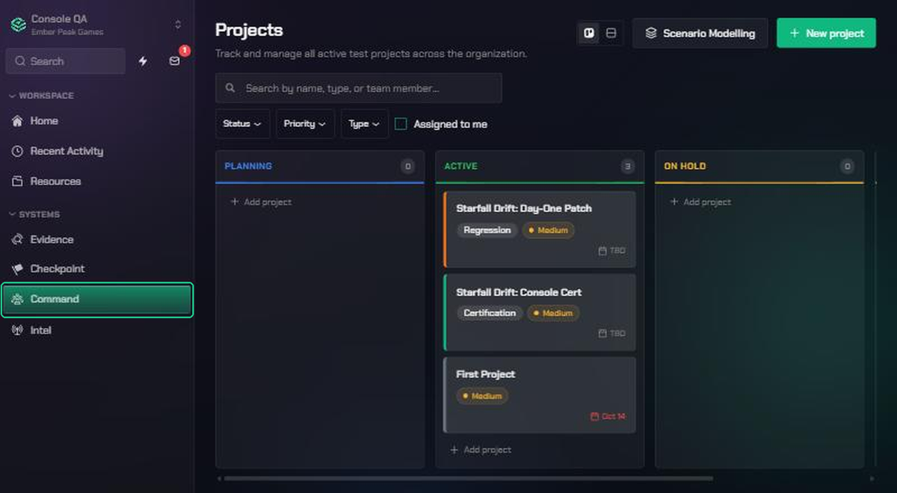Add project in the On Hold column
Screen dimensions: 897x493
coord(700,202)
